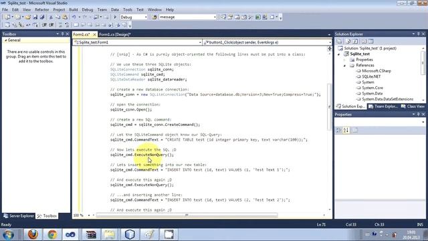The height and width of the screenshot is (241, 428).
Task: Undo the last action via toolbar
Action: [x=74, y=17]
